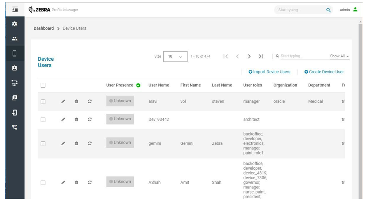Screen dimensions: 366x204
Task: Check the box for AShah row
Action: [x=43, y=183]
